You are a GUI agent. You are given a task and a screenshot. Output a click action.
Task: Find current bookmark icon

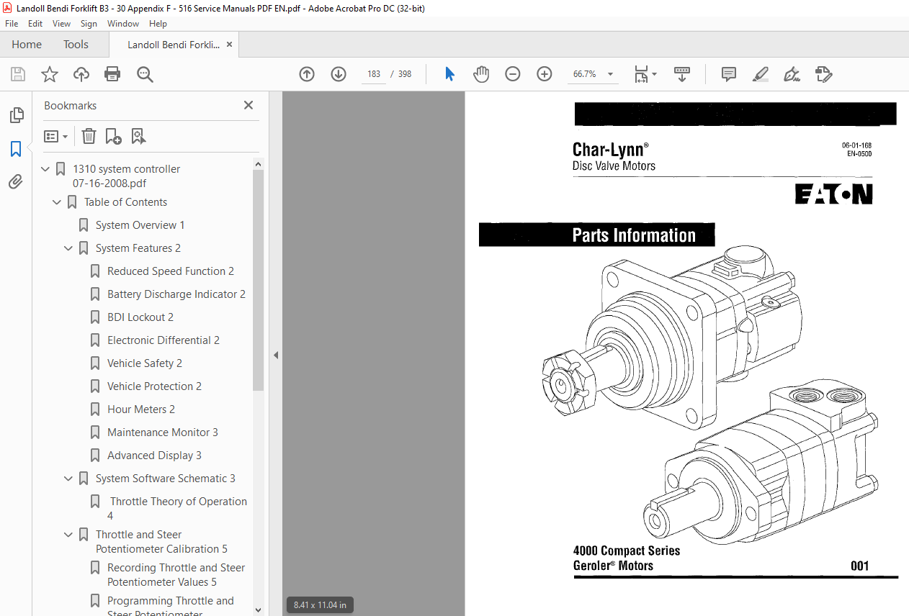[x=138, y=136]
